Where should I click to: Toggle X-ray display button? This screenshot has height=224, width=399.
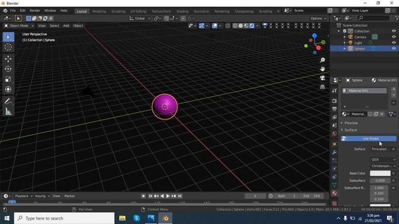(228, 26)
